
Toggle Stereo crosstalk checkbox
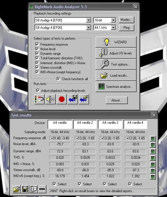[x=37, y=67]
